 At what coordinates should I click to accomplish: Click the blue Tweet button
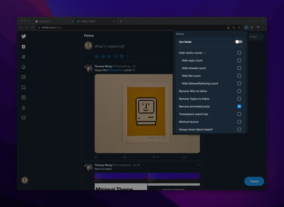[254, 181]
